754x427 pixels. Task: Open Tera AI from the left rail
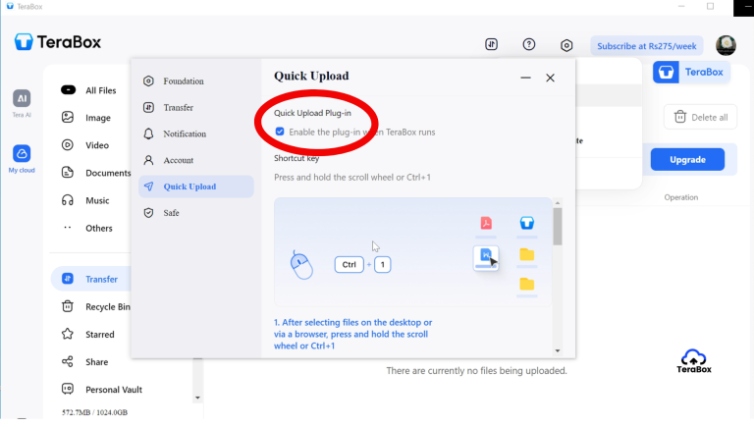pos(22,103)
